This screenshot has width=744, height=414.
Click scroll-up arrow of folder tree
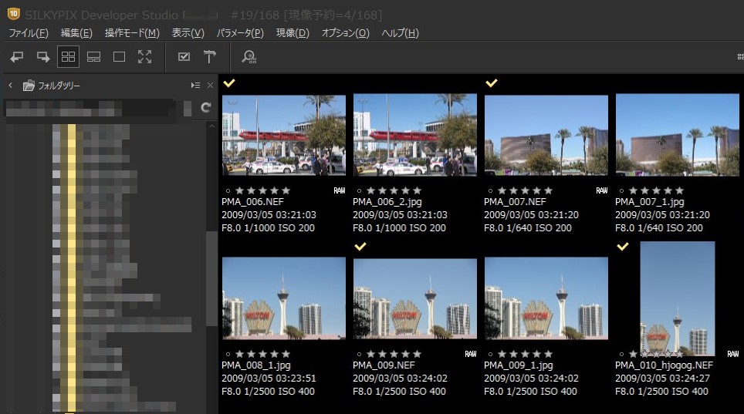click(x=211, y=126)
